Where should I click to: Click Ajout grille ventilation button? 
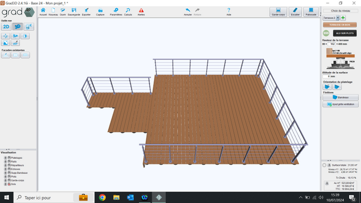tap(340, 105)
